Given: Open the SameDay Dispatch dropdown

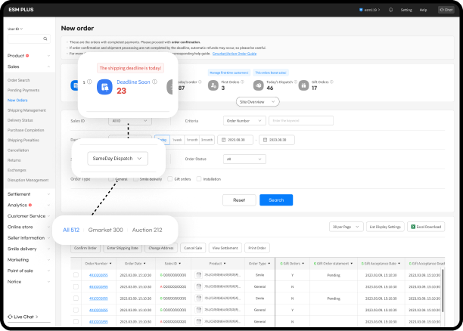Looking at the screenshot, I should pyautogui.click(x=117, y=159).
